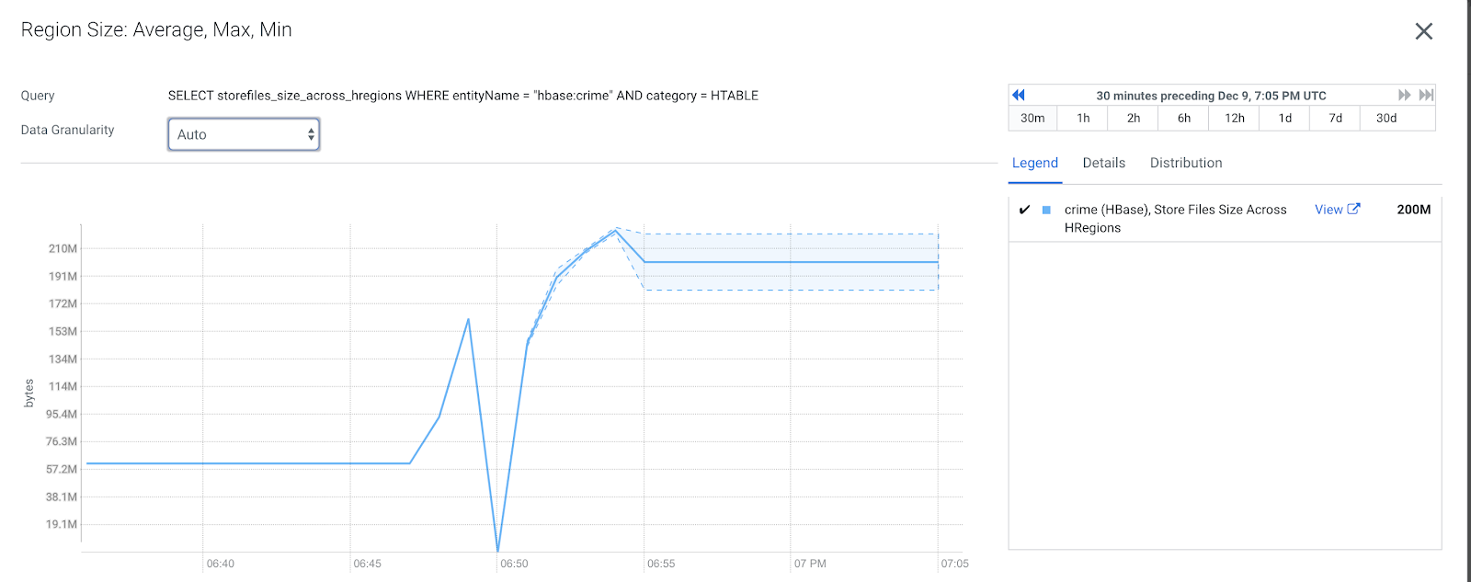1471x582 pixels.
Task: Switch to the Details tab
Action: [1103, 163]
